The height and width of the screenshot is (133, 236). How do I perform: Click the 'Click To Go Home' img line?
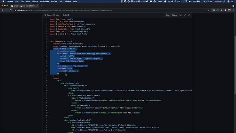pos(131,91)
